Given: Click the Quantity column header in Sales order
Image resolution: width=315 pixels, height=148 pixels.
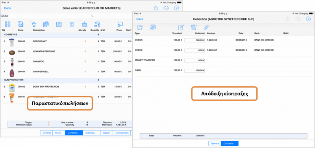Looking at the screenshot, I should coord(94,30).
